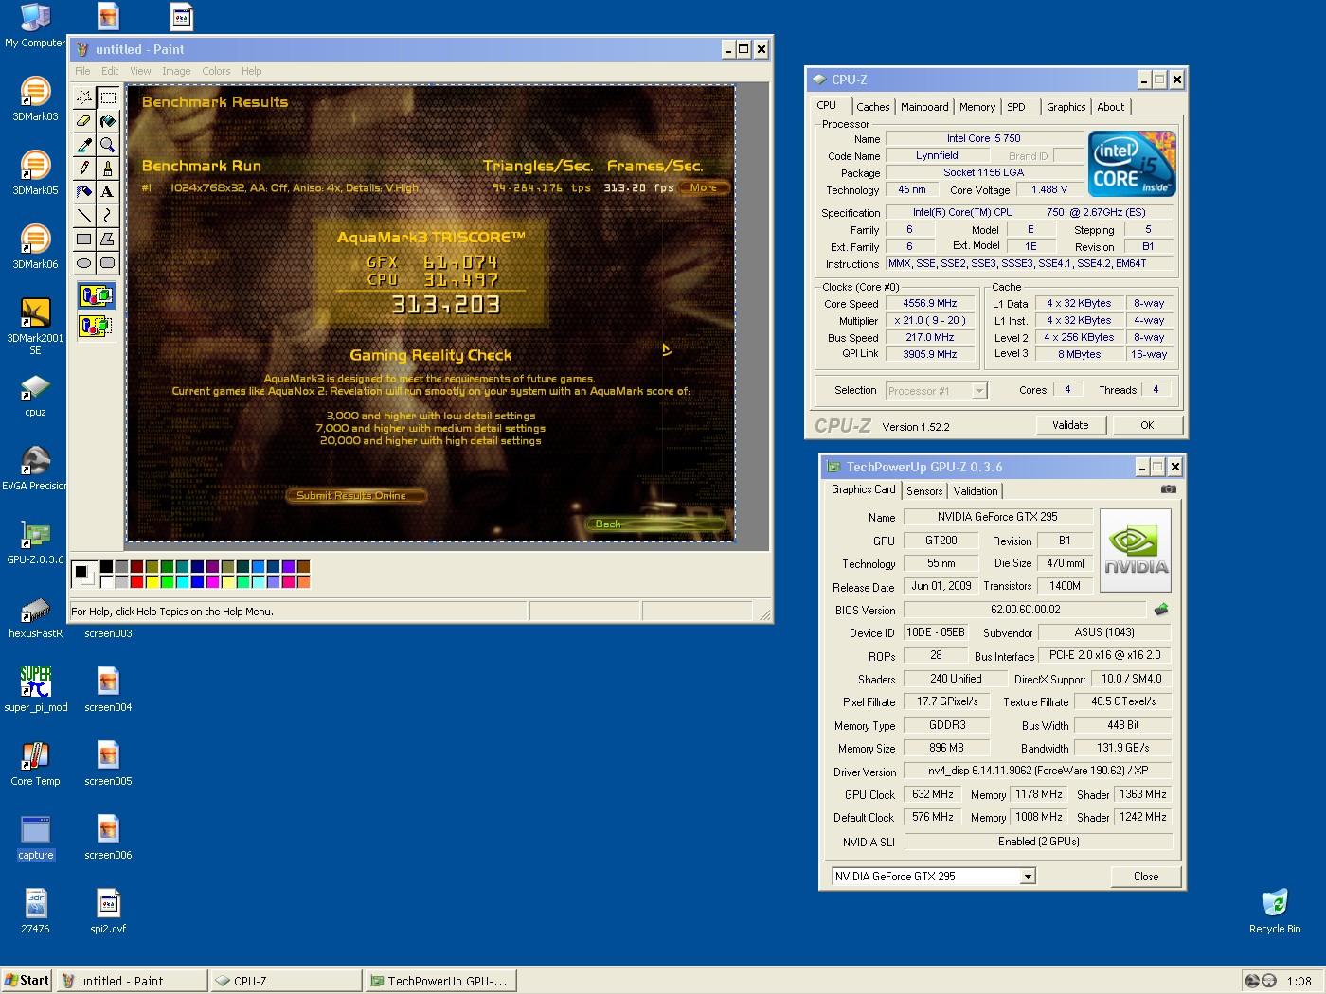This screenshot has width=1326, height=994.
Task: Switch to CPU-Z taskbar button
Action: coord(286,981)
